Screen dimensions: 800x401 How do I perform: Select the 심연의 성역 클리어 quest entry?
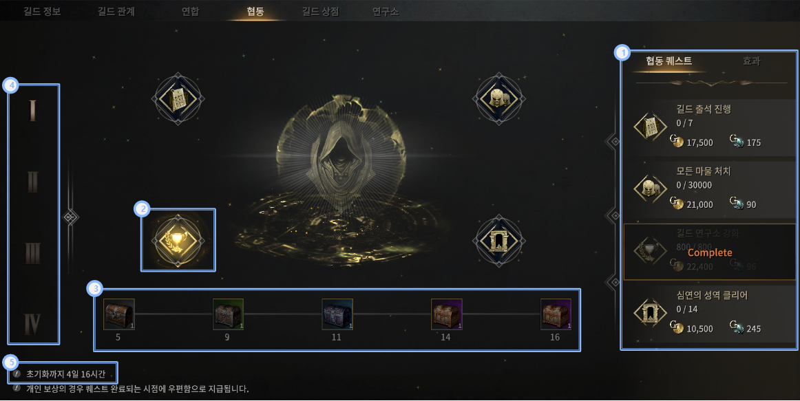click(x=710, y=314)
